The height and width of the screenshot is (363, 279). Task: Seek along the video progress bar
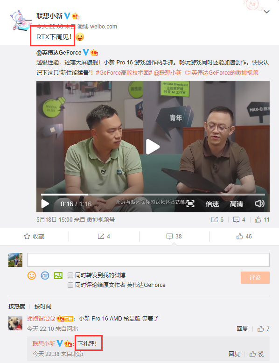pos(153,195)
